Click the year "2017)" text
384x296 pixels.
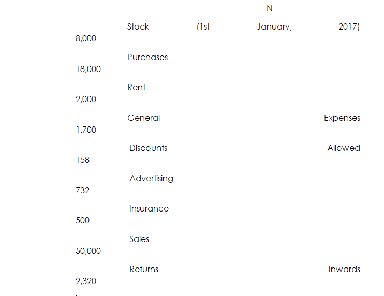click(349, 27)
